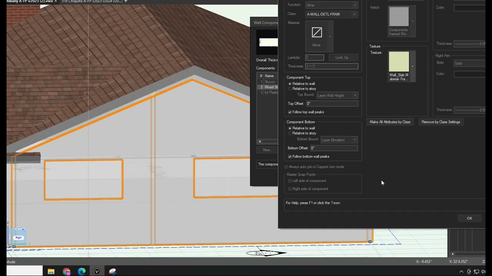The image size is (492, 276).
Task: Open the Right Pen Style Solid dropdown
Action: point(470,63)
